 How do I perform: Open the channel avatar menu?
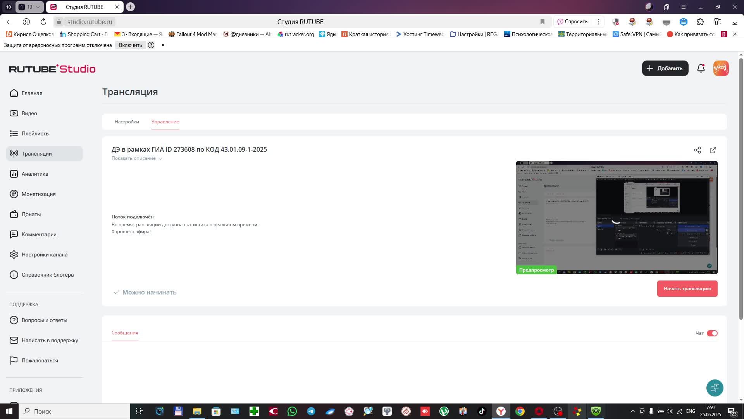(x=721, y=68)
